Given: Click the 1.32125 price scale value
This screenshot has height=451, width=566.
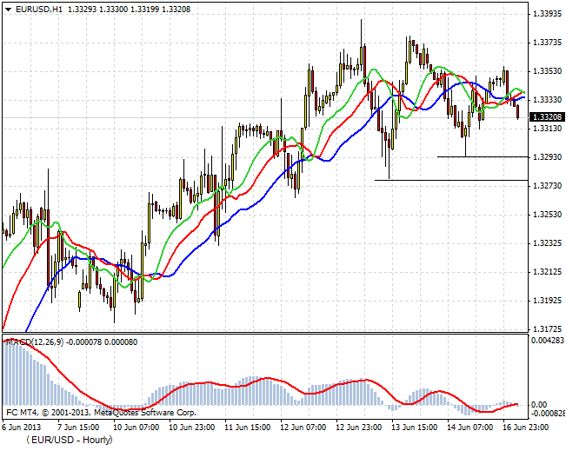Looking at the screenshot, I should pyautogui.click(x=547, y=272).
